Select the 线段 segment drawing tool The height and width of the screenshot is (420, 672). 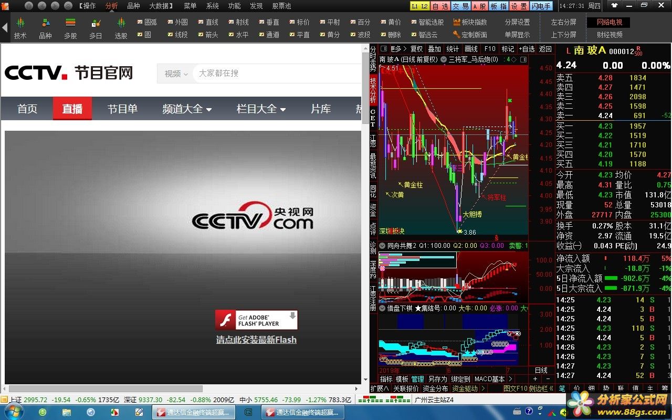click(x=177, y=35)
